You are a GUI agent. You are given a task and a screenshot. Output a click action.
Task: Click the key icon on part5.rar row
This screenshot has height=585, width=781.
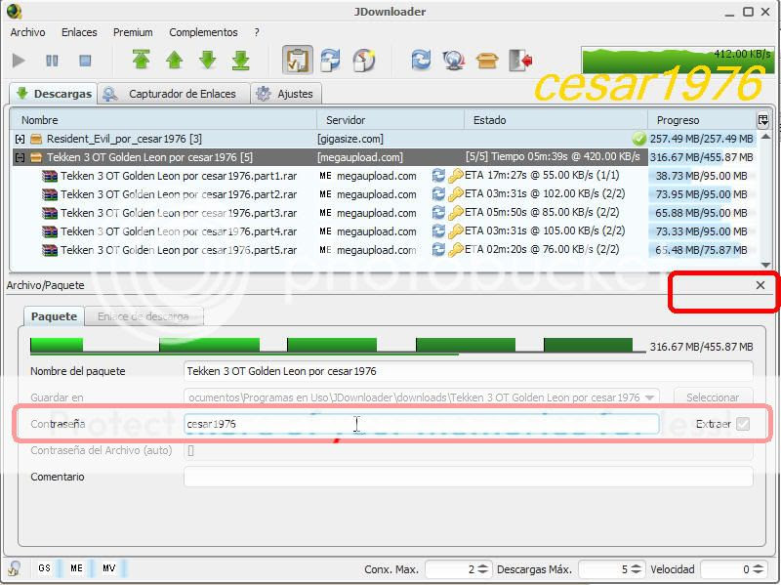[x=455, y=250]
